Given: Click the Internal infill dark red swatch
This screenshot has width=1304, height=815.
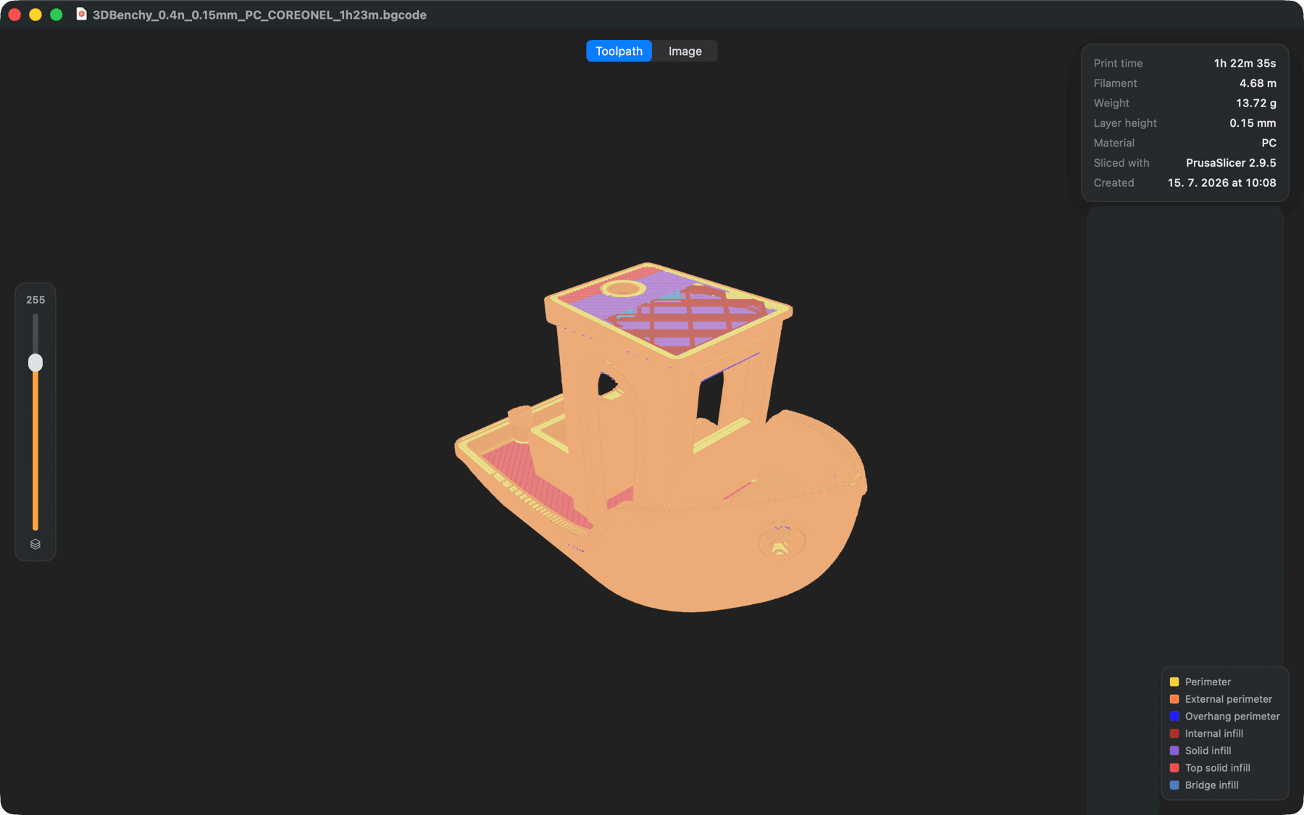Looking at the screenshot, I should pyautogui.click(x=1174, y=733).
